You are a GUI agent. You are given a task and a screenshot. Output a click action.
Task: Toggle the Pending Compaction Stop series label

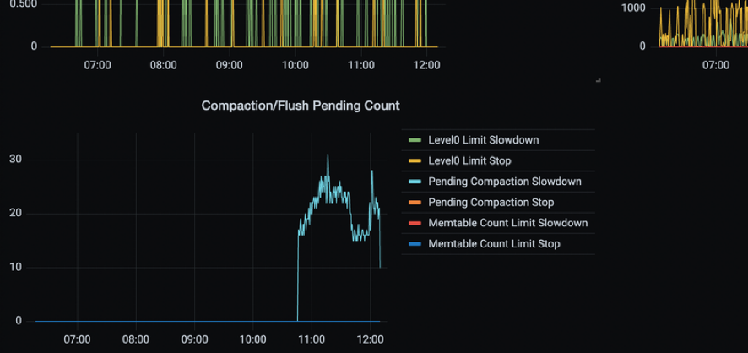[491, 203]
